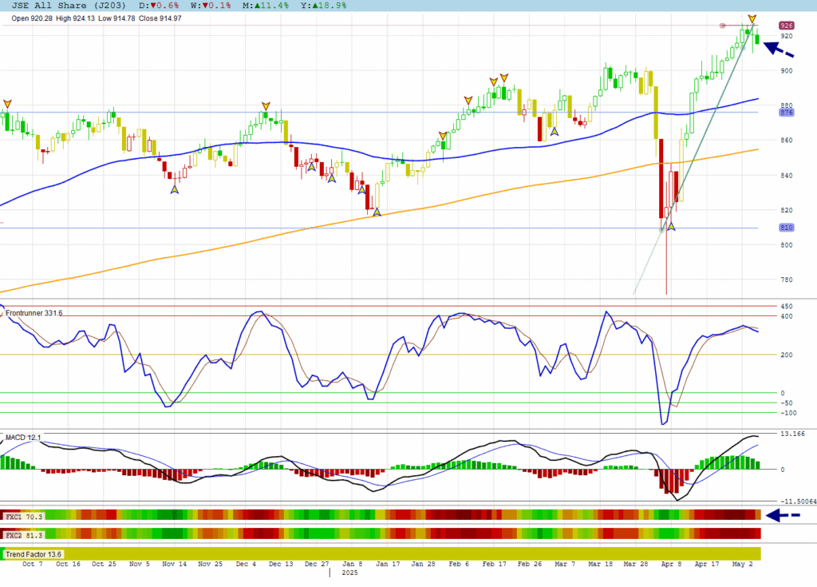
Task: Select the Frontrunner 331.6 indicator label
Action: [x=34, y=313]
